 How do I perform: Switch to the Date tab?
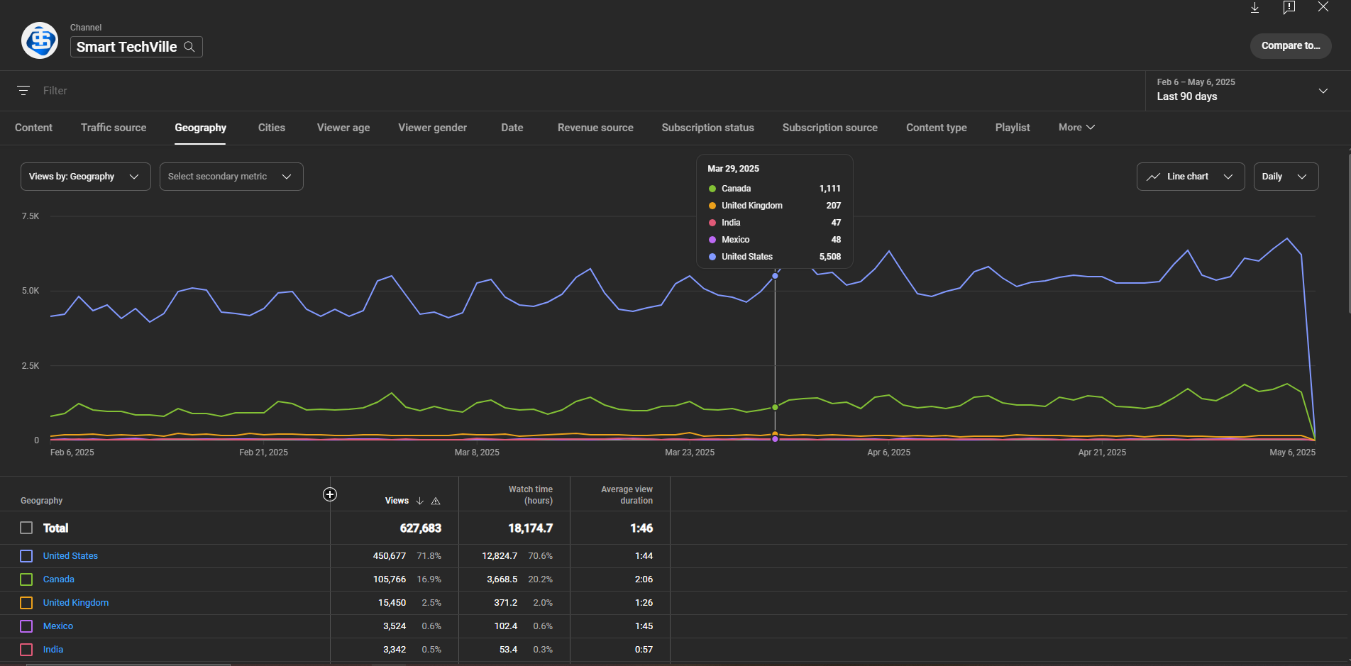[512, 128]
